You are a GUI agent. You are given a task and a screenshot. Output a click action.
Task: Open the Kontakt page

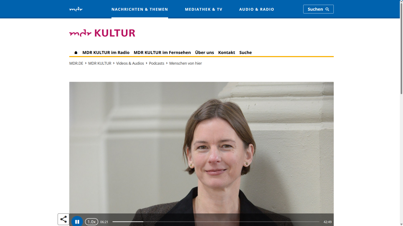(x=227, y=52)
